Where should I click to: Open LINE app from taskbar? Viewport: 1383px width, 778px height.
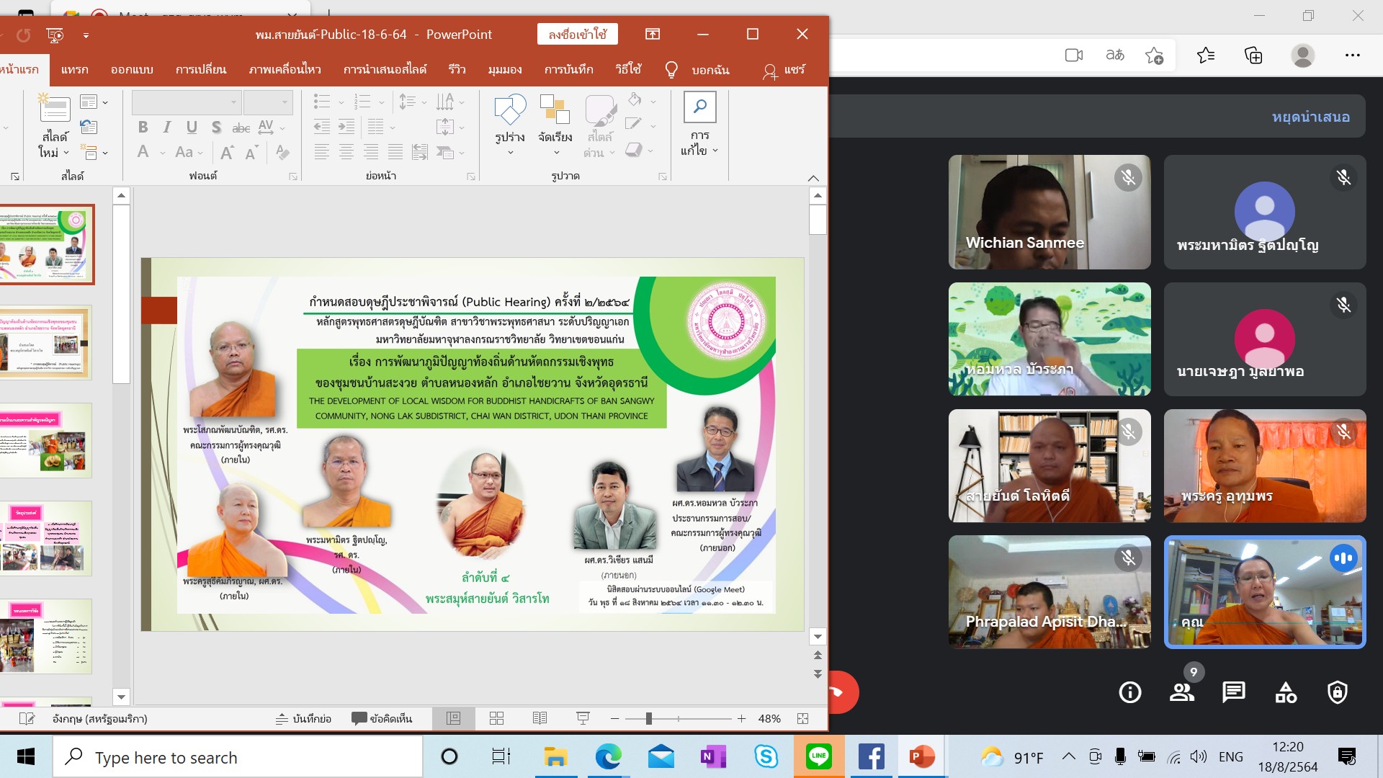[819, 757]
